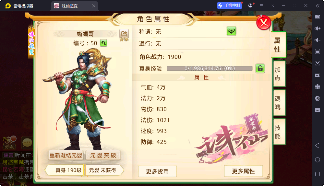The height and width of the screenshot is (186, 324).
Task: Open the emulator hamburger menu
Action: [261, 6]
